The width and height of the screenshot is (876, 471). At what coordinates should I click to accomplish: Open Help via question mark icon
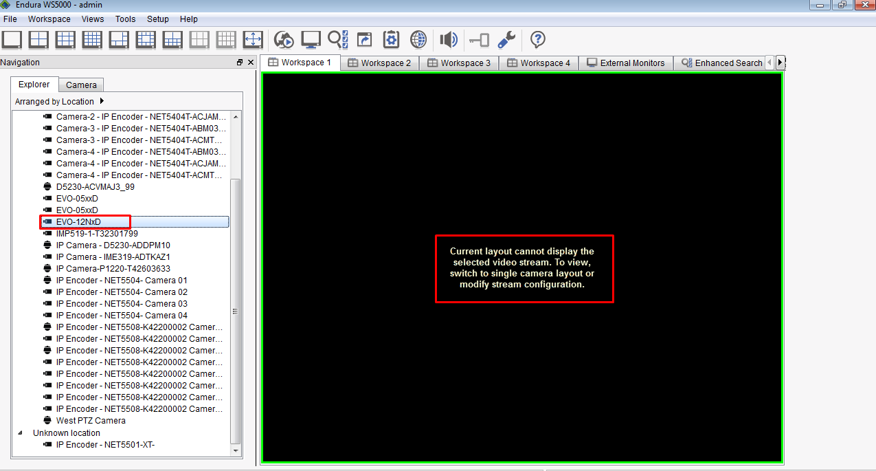click(537, 40)
